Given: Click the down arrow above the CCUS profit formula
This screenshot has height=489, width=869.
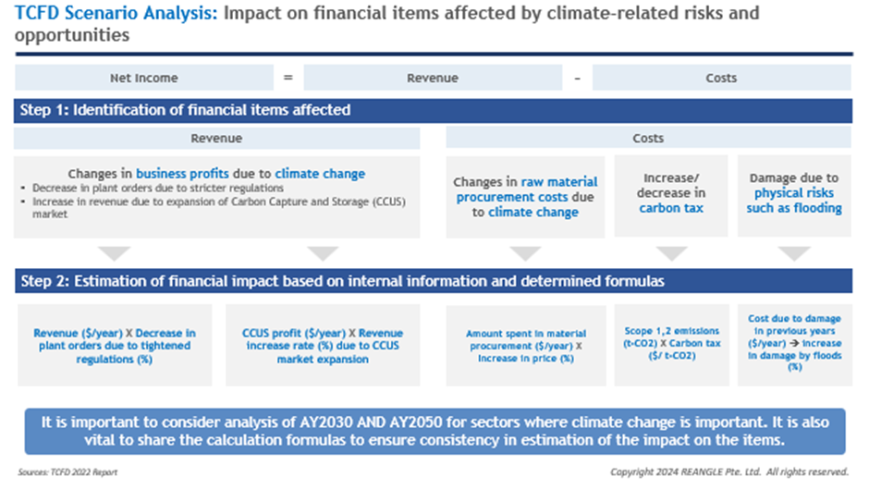Looking at the screenshot, I should click(322, 252).
